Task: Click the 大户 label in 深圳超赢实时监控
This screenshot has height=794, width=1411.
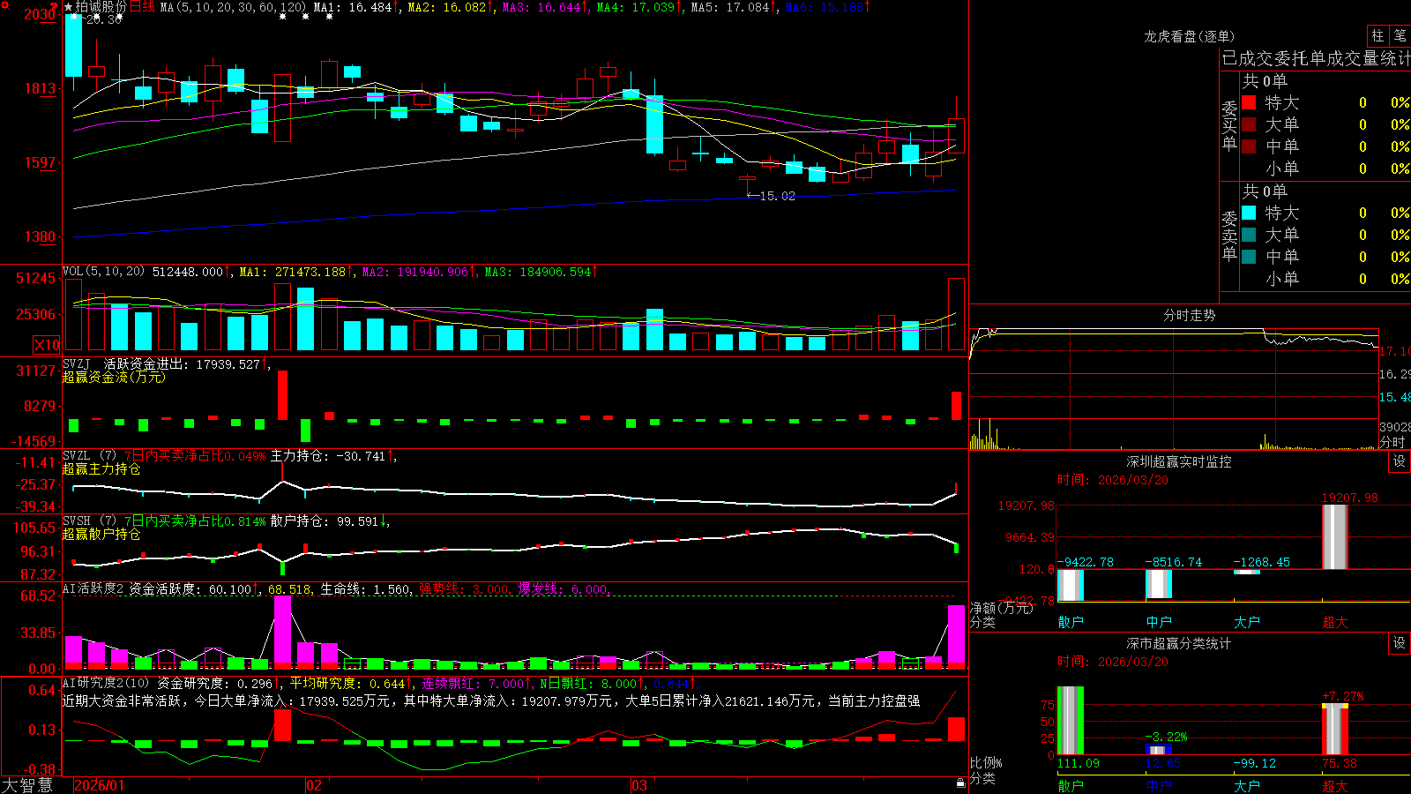Action: tap(1247, 621)
